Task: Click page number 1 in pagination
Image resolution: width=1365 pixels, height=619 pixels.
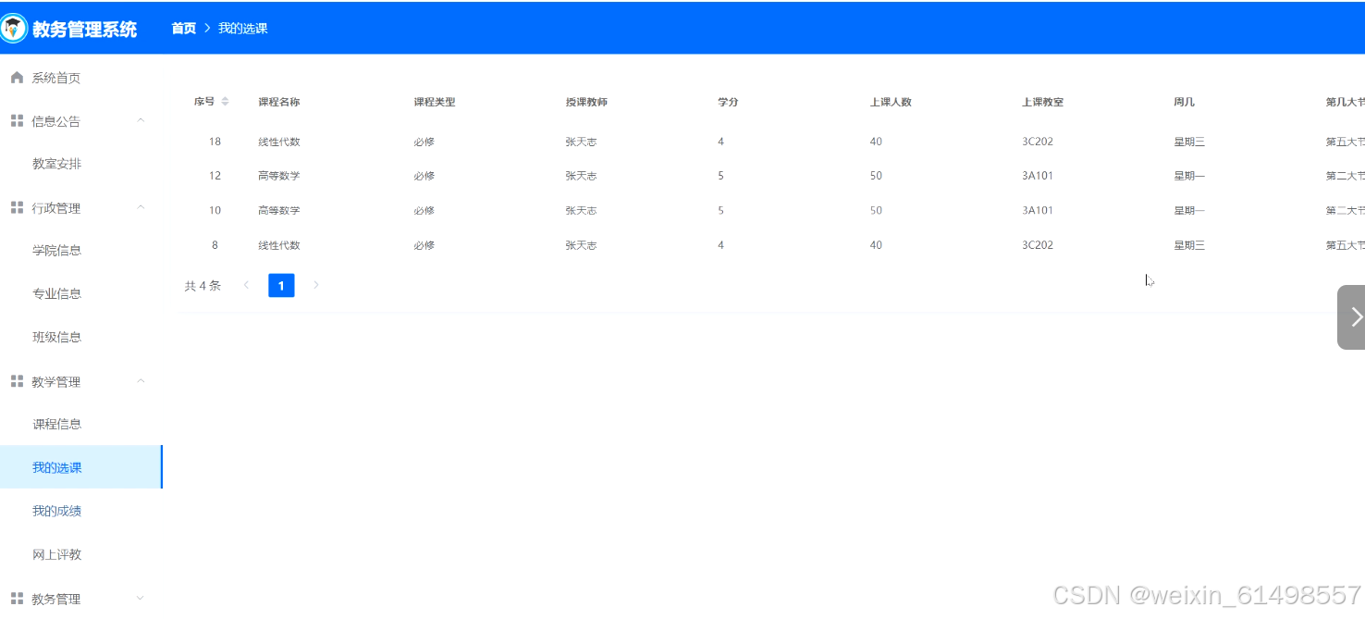Action: (x=281, y=285)
